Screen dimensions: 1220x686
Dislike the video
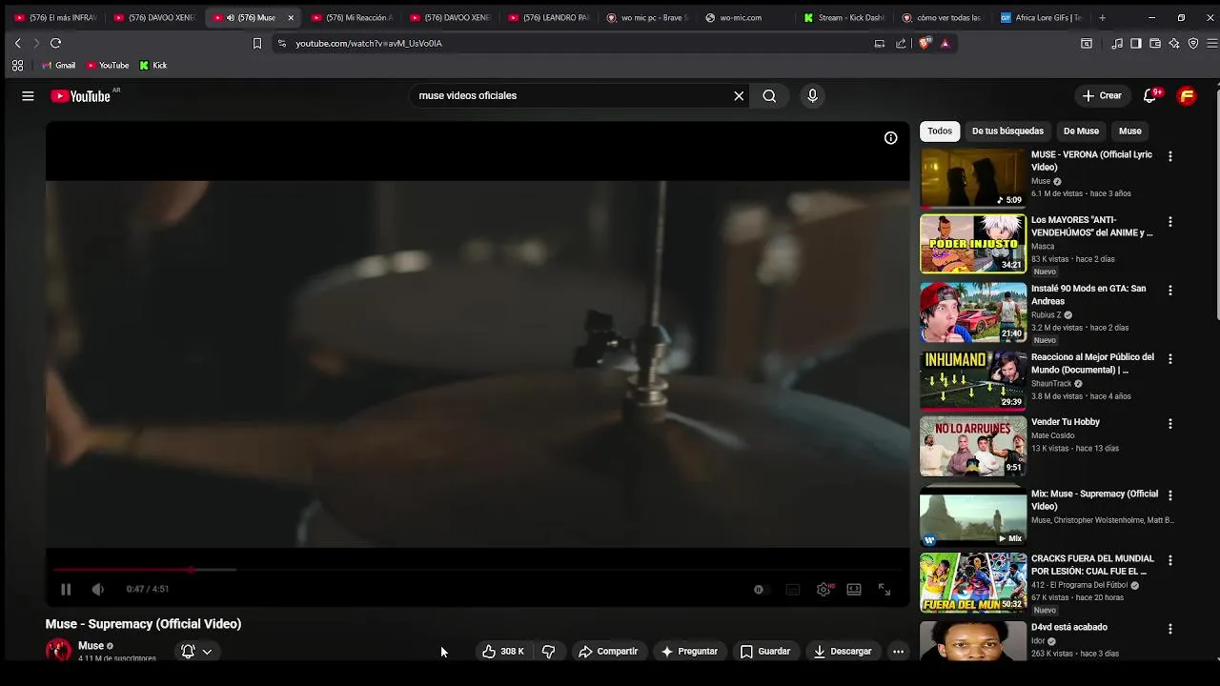[x=548, y=652]
